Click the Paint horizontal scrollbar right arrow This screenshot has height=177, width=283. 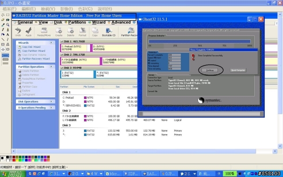pyautogui.click(x=275, y=151)
